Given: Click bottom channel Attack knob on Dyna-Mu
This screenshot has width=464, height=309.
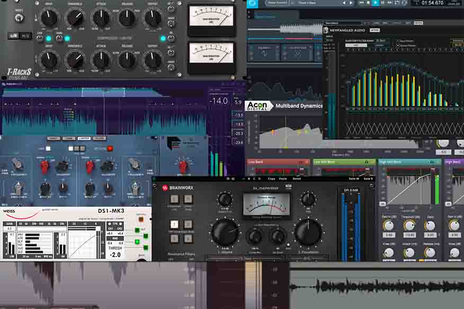Looking at the screenshot, I should (101, 59).
